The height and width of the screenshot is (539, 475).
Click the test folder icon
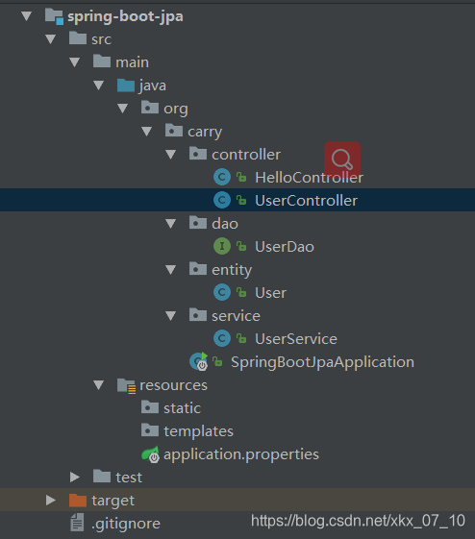[x=102, y=476]
